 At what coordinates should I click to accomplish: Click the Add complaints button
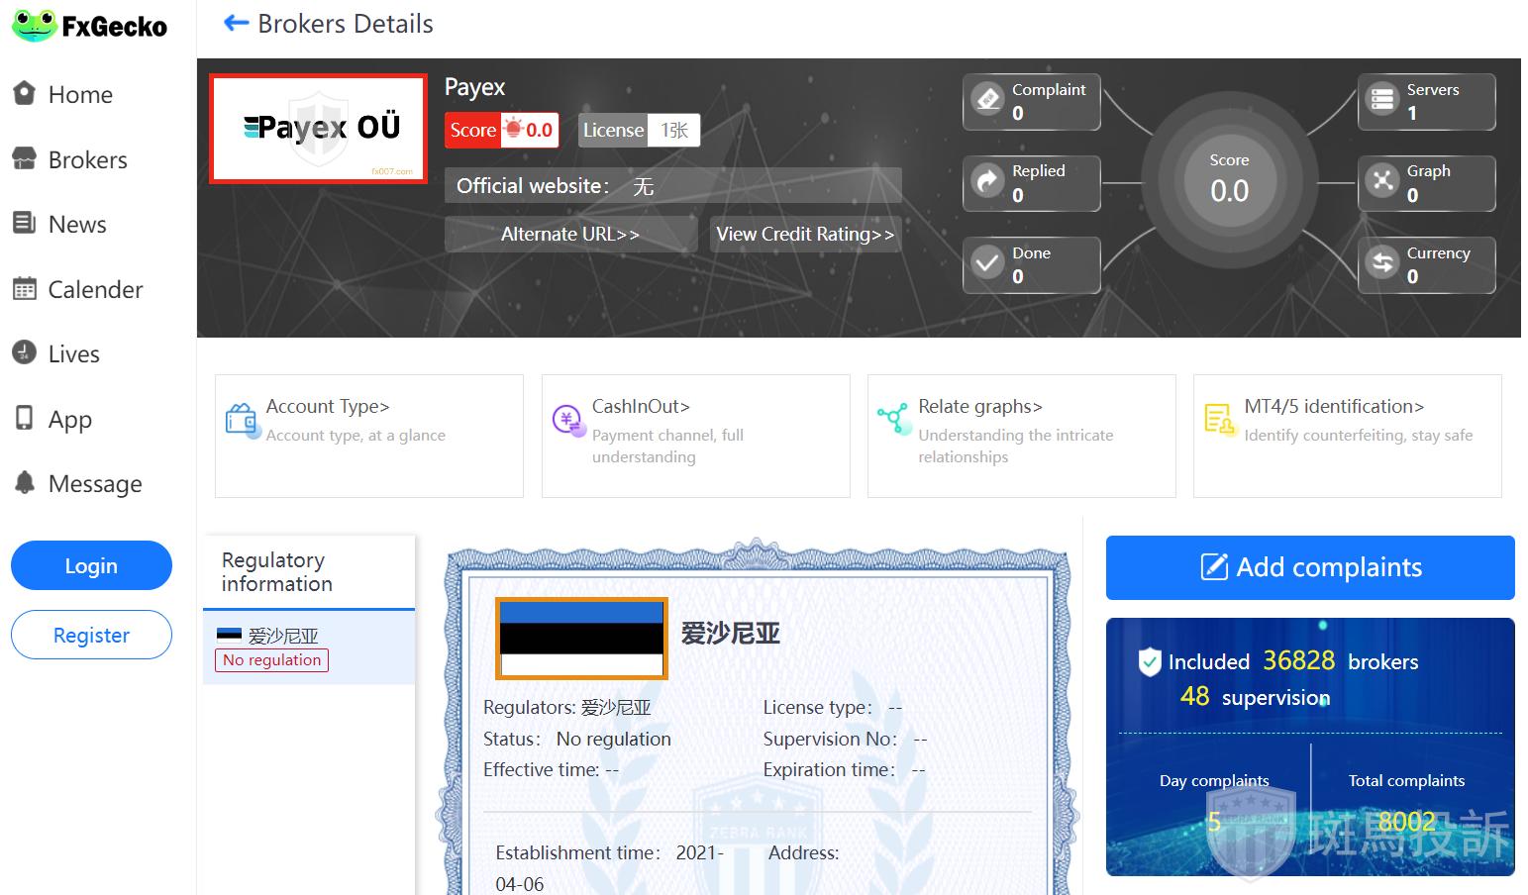1309,567
